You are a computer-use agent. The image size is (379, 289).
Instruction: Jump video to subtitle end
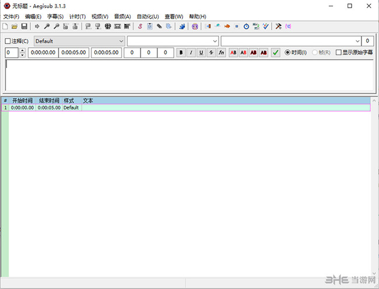75,26
